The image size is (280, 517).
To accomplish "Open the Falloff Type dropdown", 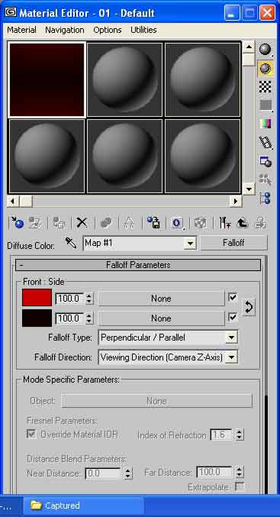I will click(x=168, y=338).
